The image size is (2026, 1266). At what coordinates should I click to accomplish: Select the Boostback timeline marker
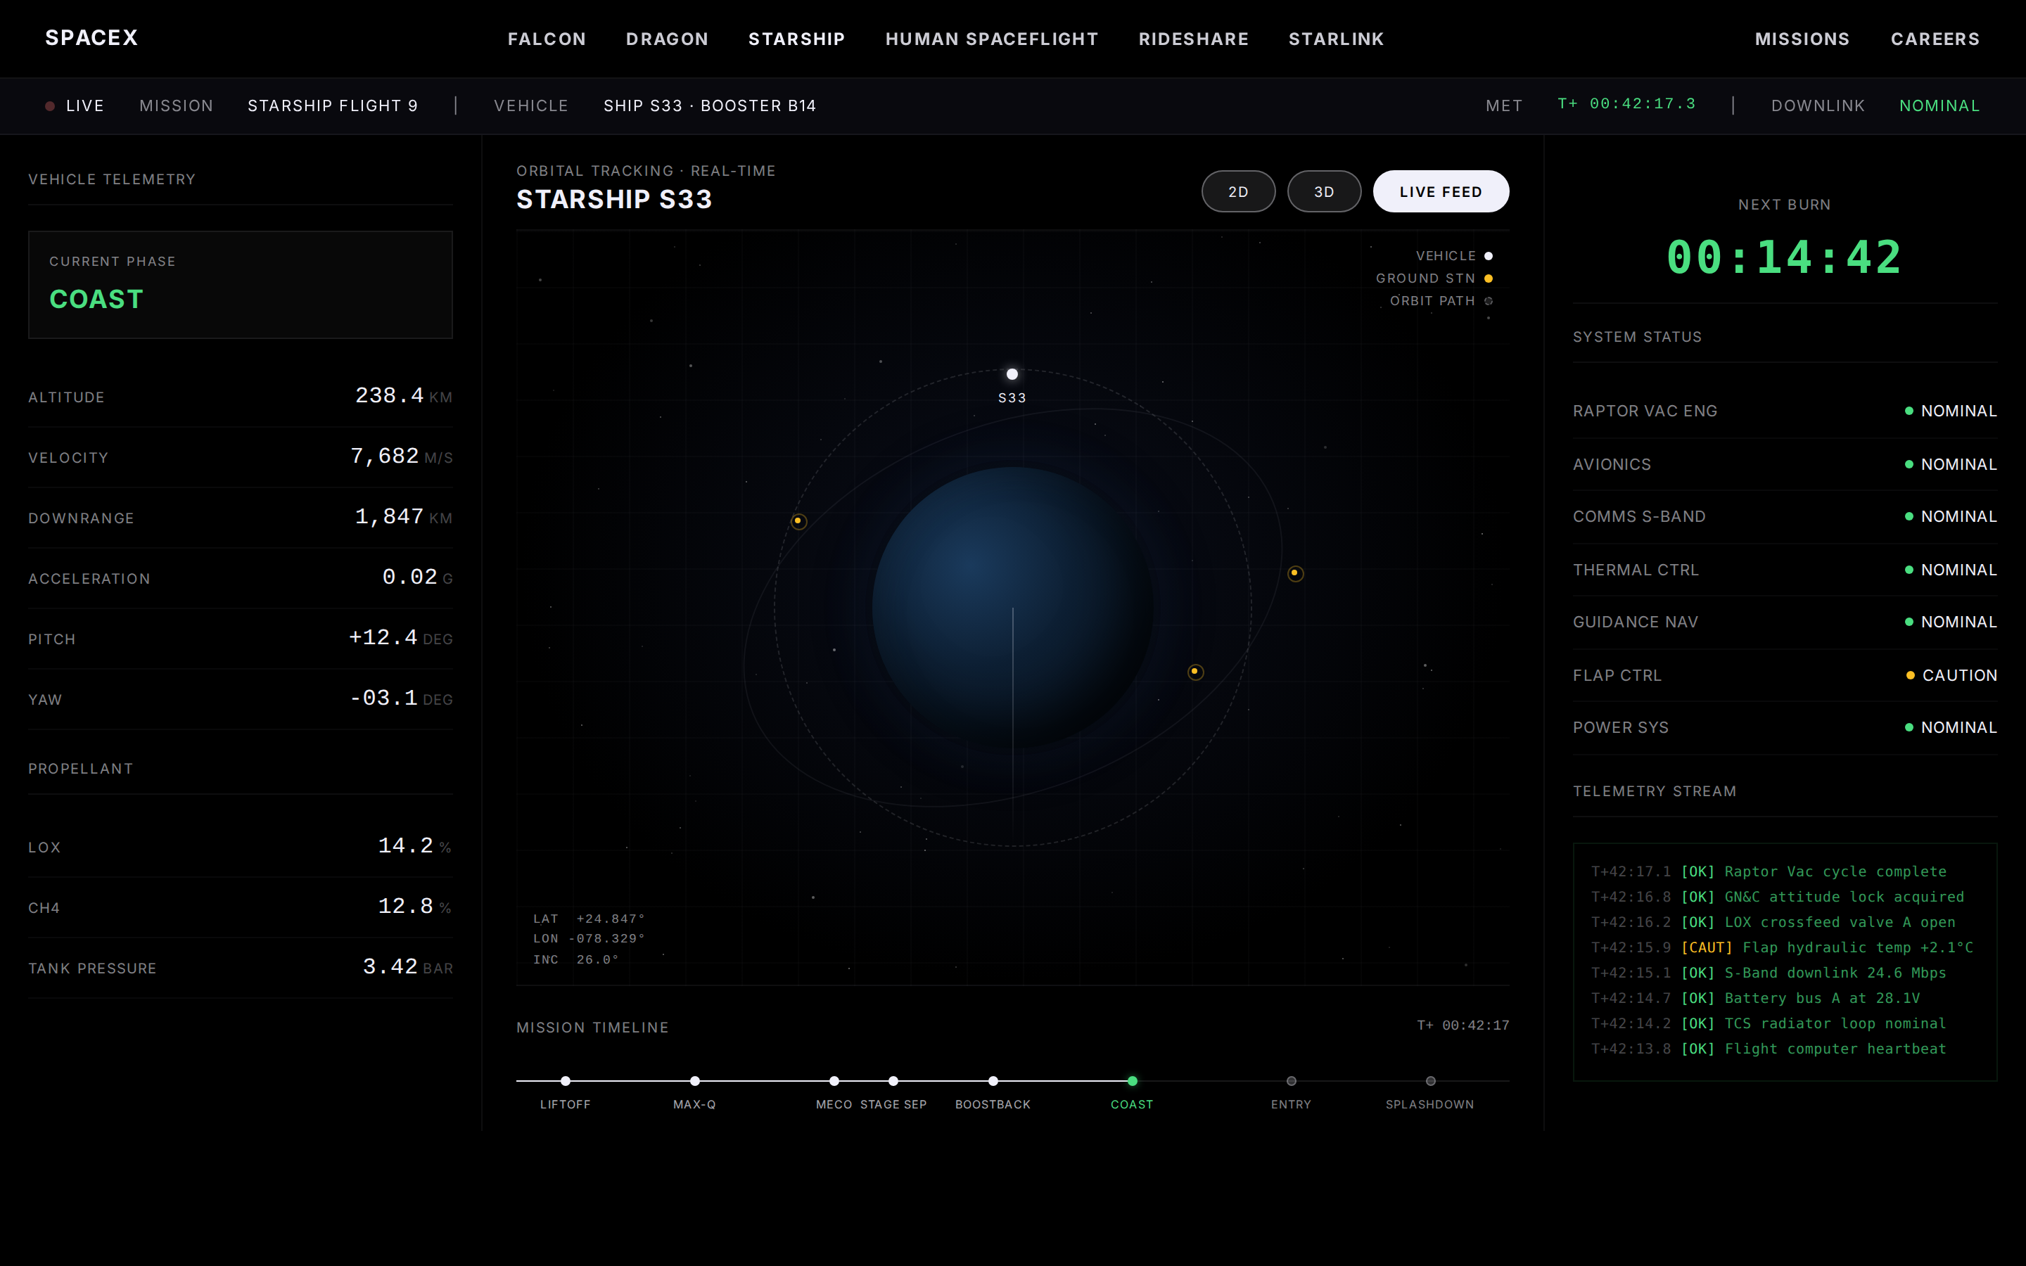pyautogui.click(x=993, y=1081)
